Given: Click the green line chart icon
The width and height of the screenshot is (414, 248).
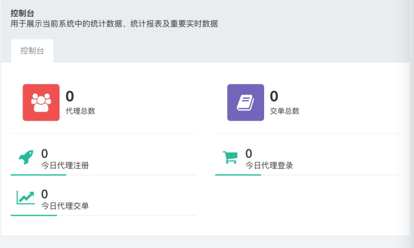Looking at the screenshot, I should click(x=26, y=197).
